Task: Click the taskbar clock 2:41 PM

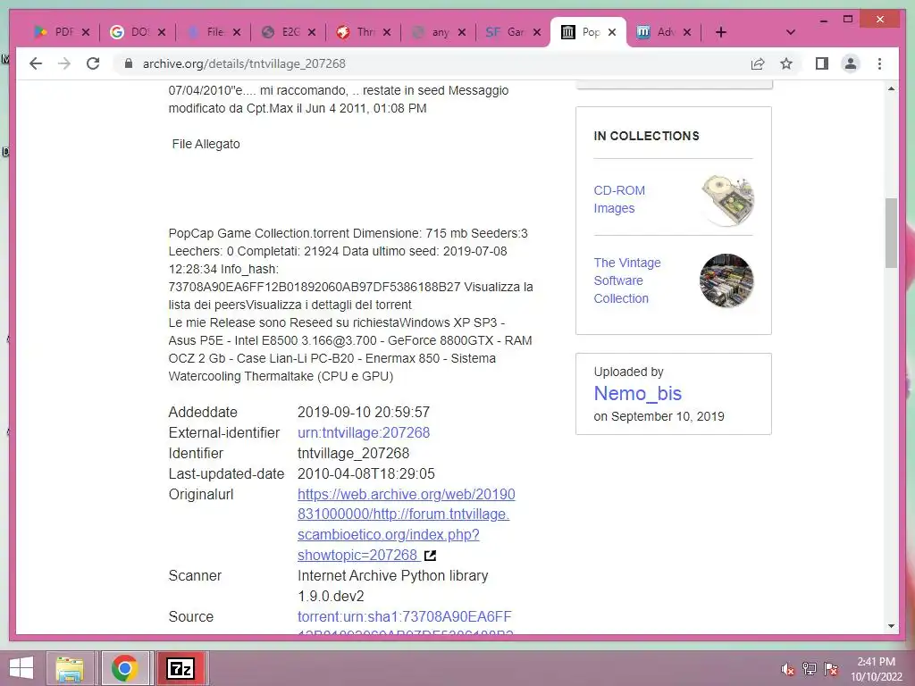Action: (x=876, y=669)
